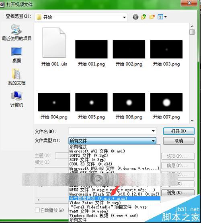This screenshot has height=223, width=201.
Task: Select the file 开始 001 .uis
Action: 54,47
